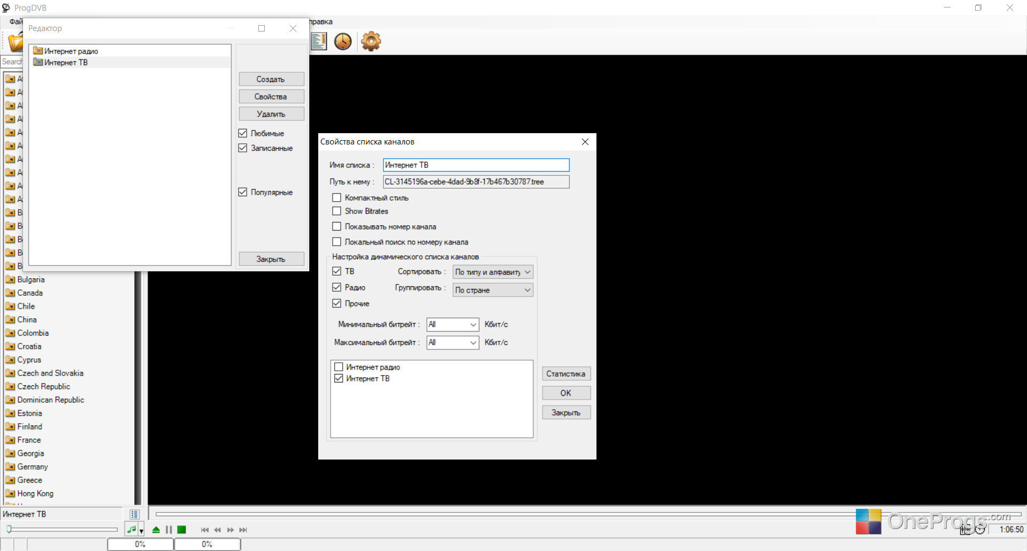The image size is (1027, 551).
Task: Enable Локальный поиск по номеру канала
Action: coord(336,242)
